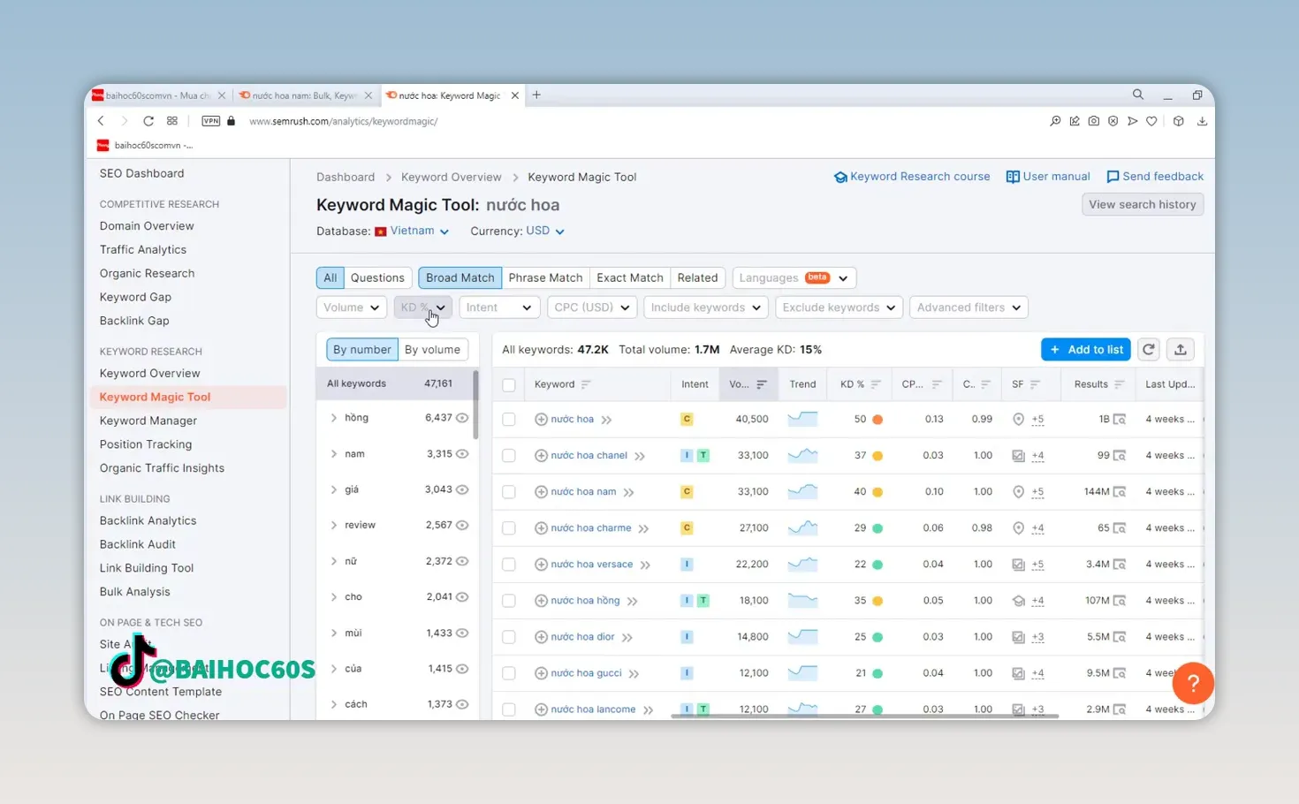Select all keywords with header checkbox
The height and width of the screenshot is (804, 1299).
(509, 384)
